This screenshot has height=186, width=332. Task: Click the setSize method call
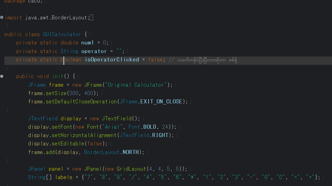pyautogui.click(x=56, y=93)
